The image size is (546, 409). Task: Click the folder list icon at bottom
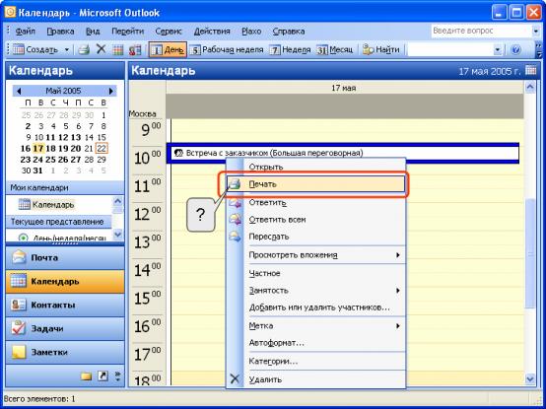[86, 376]
